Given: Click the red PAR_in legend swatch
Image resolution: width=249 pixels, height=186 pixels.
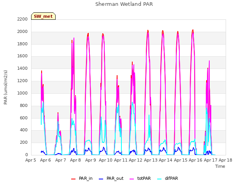Looking at the screenshot, I should [x=74, y=179].
